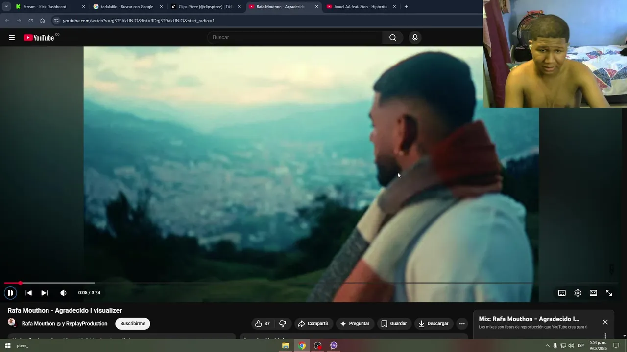627x352 pixels.
Task: Select the YouTube URL in address bar
Action: (x=139, y=21)
